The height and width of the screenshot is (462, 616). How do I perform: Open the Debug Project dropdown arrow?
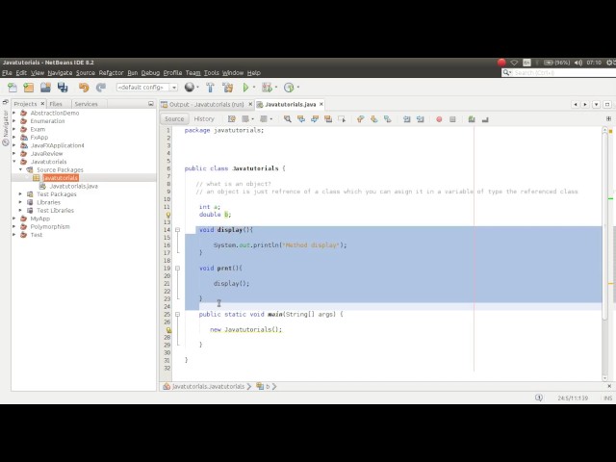(276, 88)
